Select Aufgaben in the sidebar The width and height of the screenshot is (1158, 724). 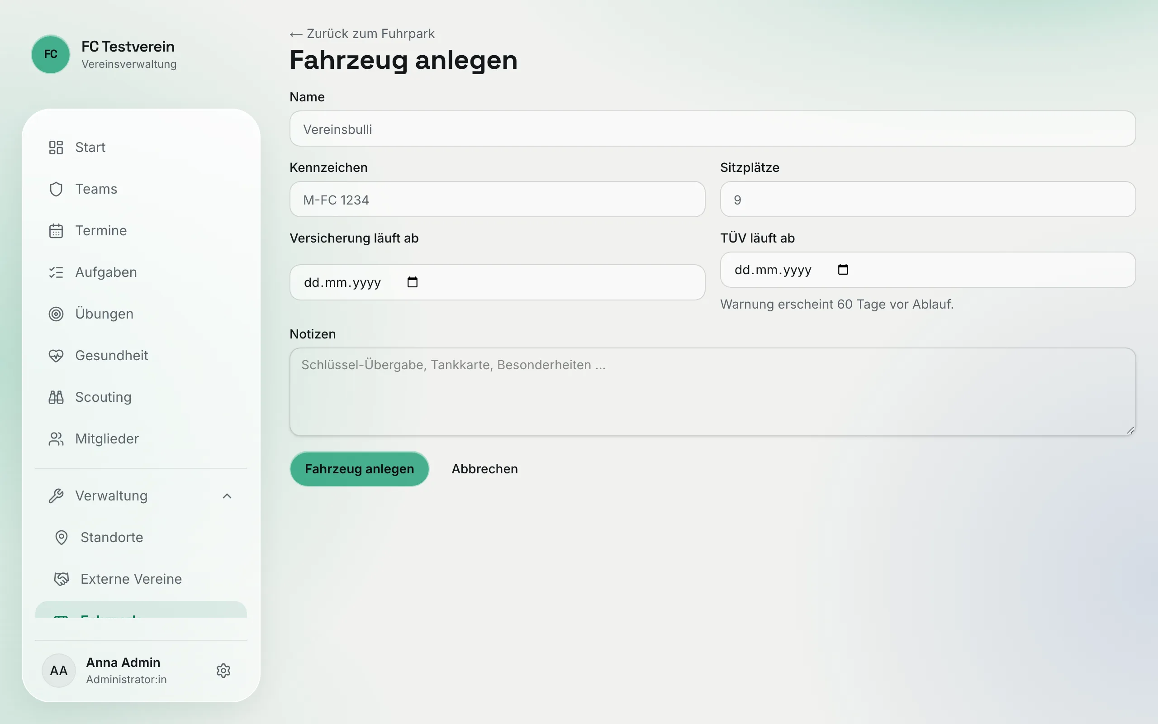pos(141,272)
